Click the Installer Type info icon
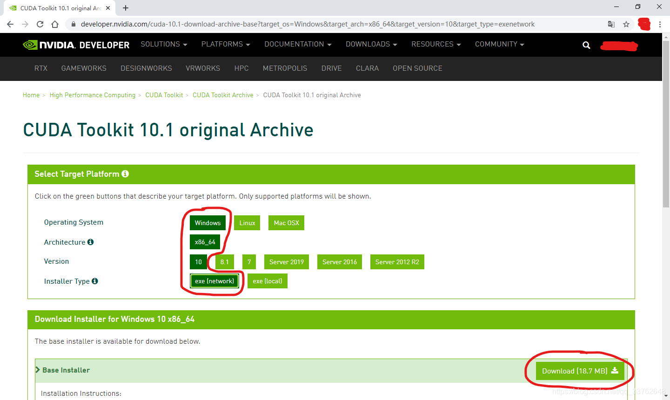 tap(95, 281)
